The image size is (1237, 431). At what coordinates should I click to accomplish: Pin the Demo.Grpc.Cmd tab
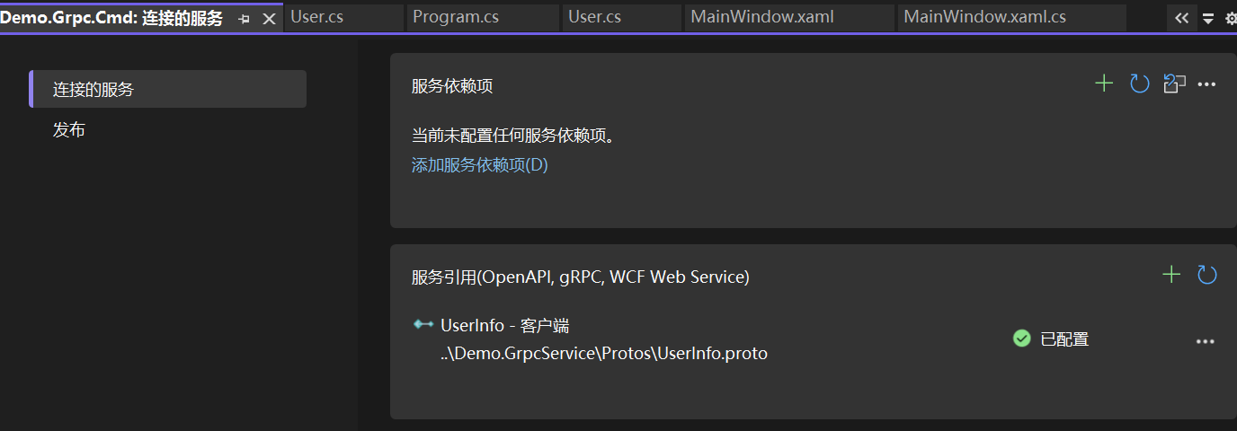pos(244,18)
